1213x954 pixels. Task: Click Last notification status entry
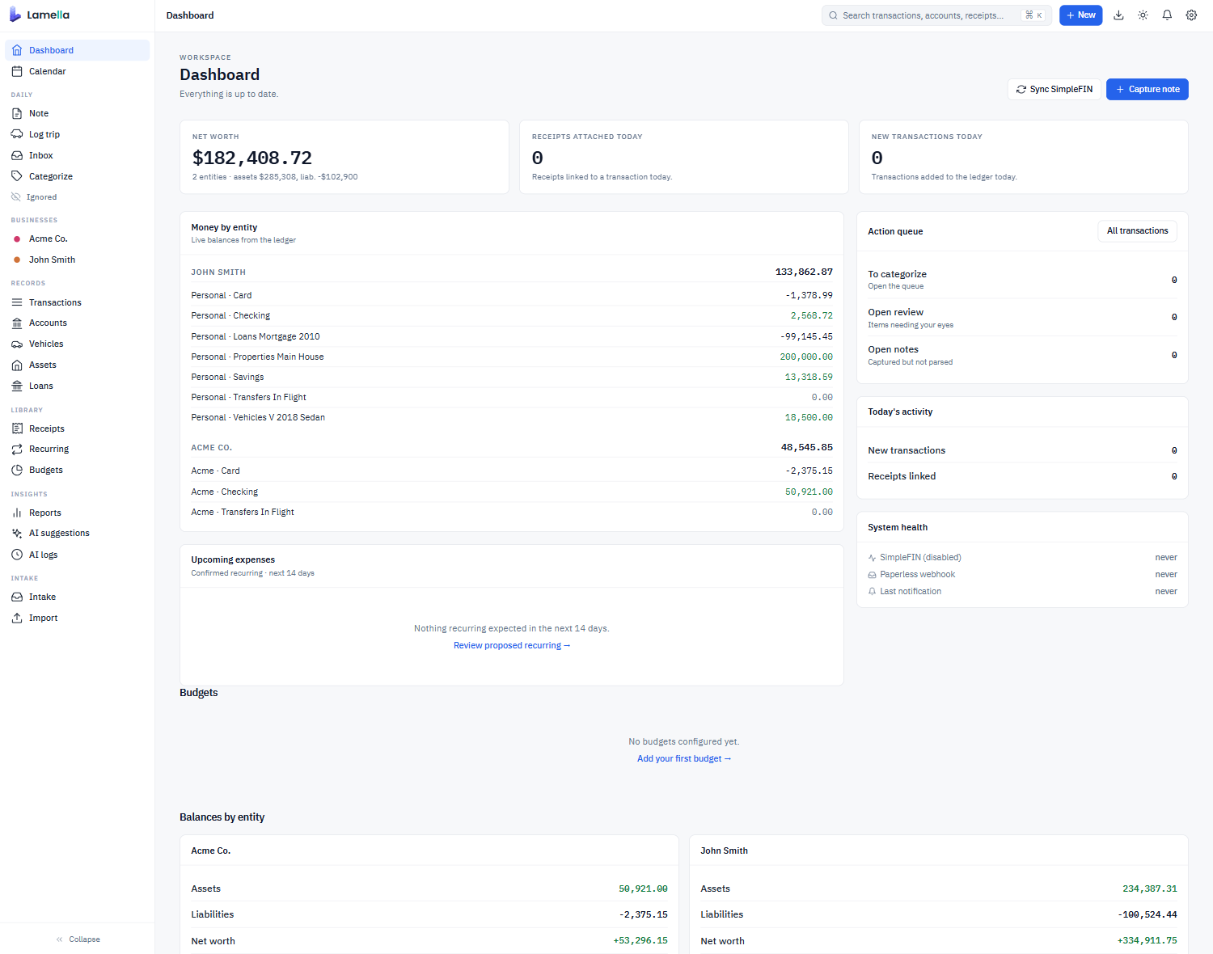[1022, 591]
